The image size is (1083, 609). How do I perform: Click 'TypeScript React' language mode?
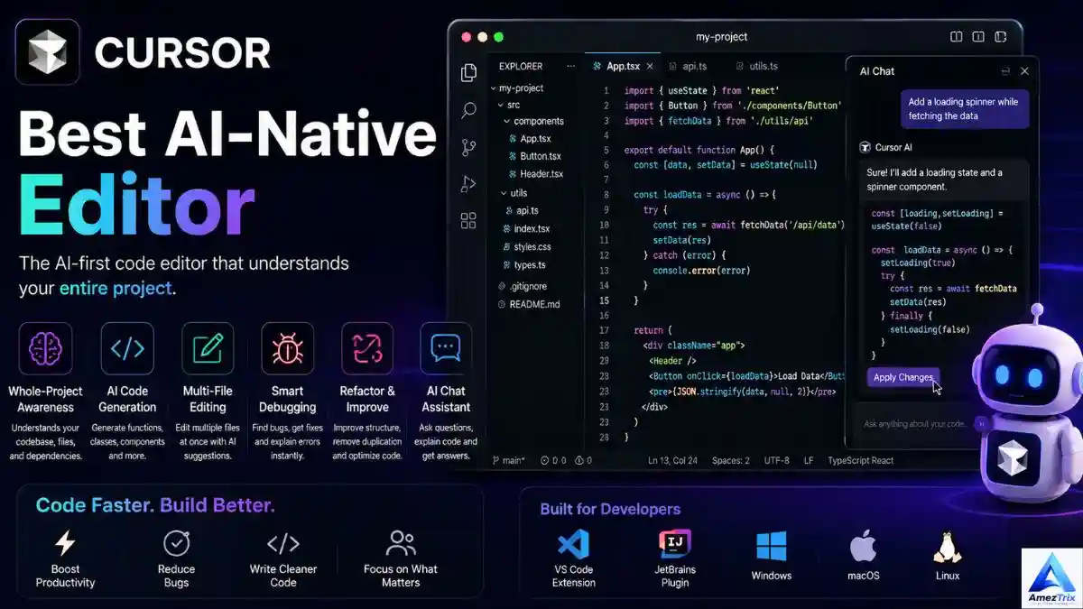click(860, 460)
